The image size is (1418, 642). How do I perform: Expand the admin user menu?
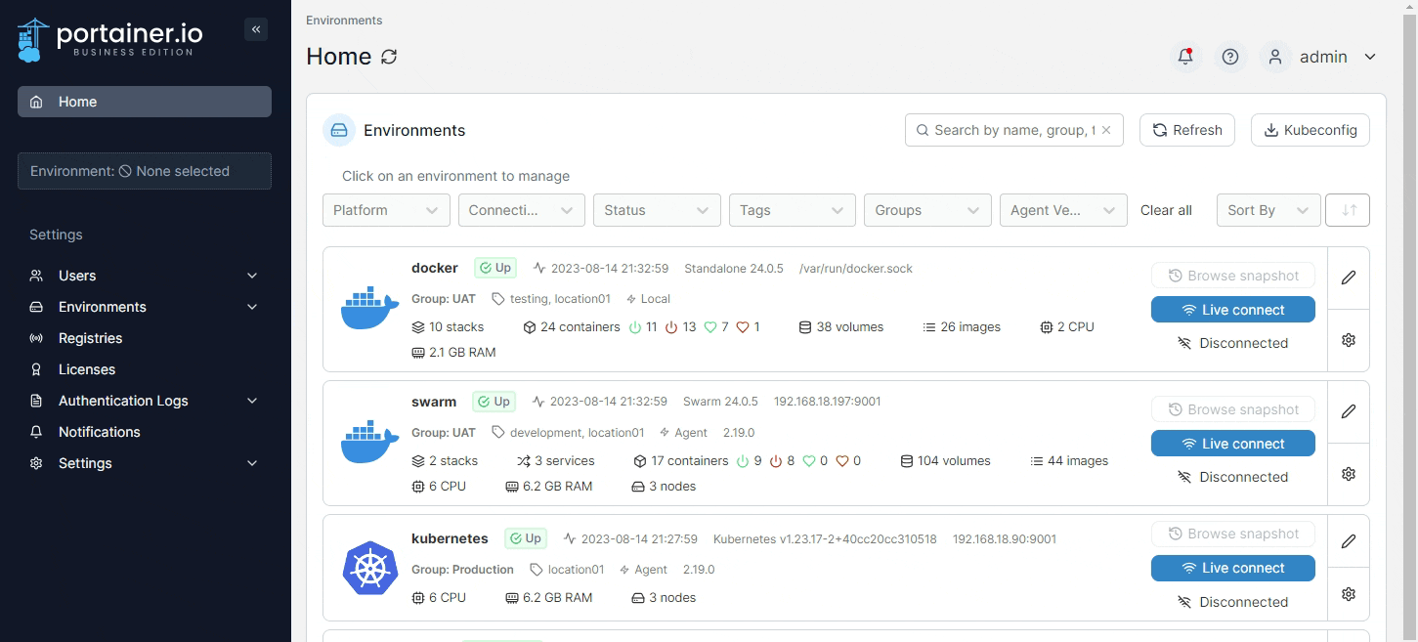(1323, 57)
